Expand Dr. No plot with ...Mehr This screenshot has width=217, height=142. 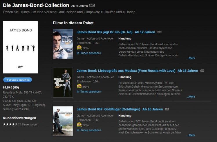[191, 58]
